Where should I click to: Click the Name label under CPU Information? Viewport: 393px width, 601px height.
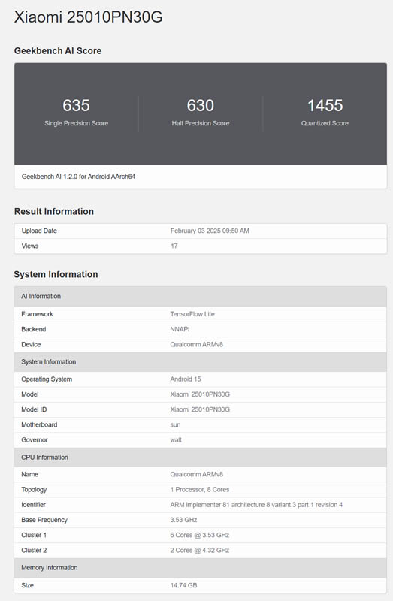(29, 474)
